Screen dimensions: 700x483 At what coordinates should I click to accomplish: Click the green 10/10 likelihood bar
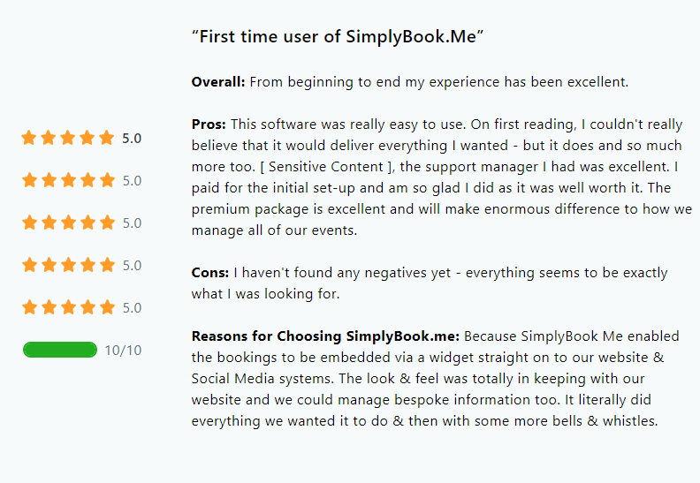point(60,350)
